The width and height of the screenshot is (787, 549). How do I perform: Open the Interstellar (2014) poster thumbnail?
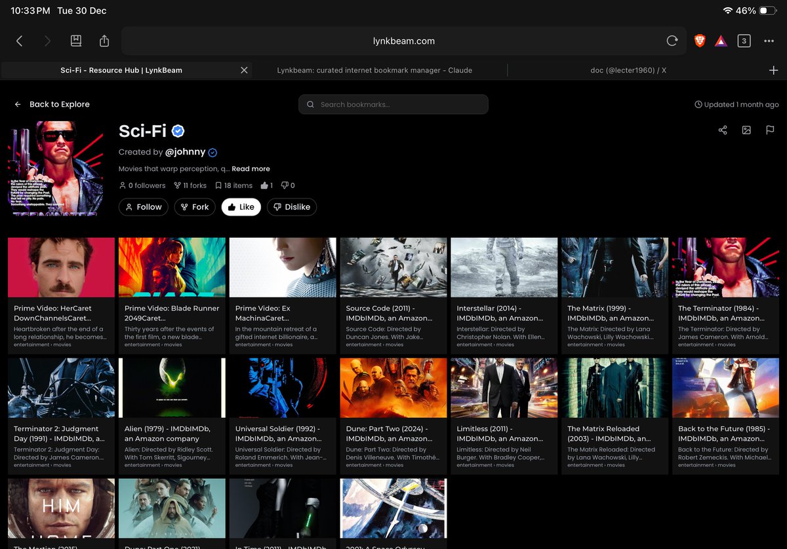(504, 267)
